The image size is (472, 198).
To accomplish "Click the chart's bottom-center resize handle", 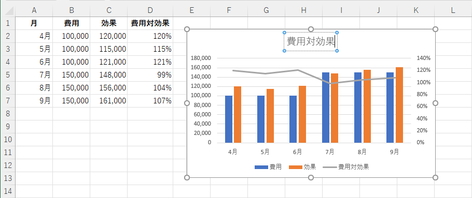I will pyautogui.click(x=311, y=178).
